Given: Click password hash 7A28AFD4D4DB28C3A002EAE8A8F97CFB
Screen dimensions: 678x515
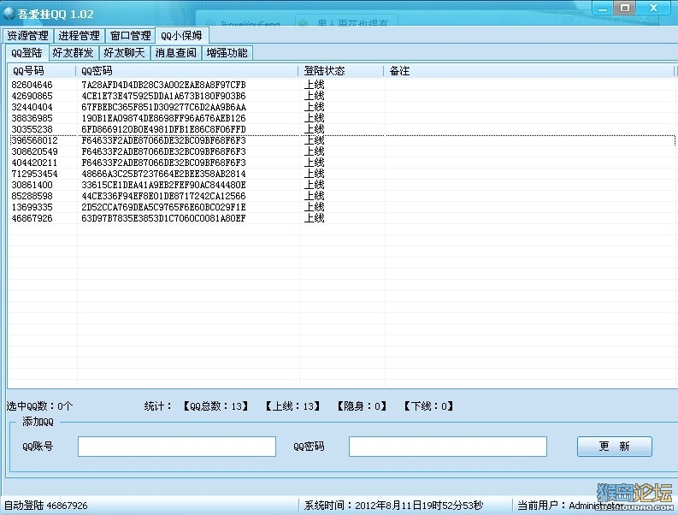Looking at the screenshot, I should 163,85.
